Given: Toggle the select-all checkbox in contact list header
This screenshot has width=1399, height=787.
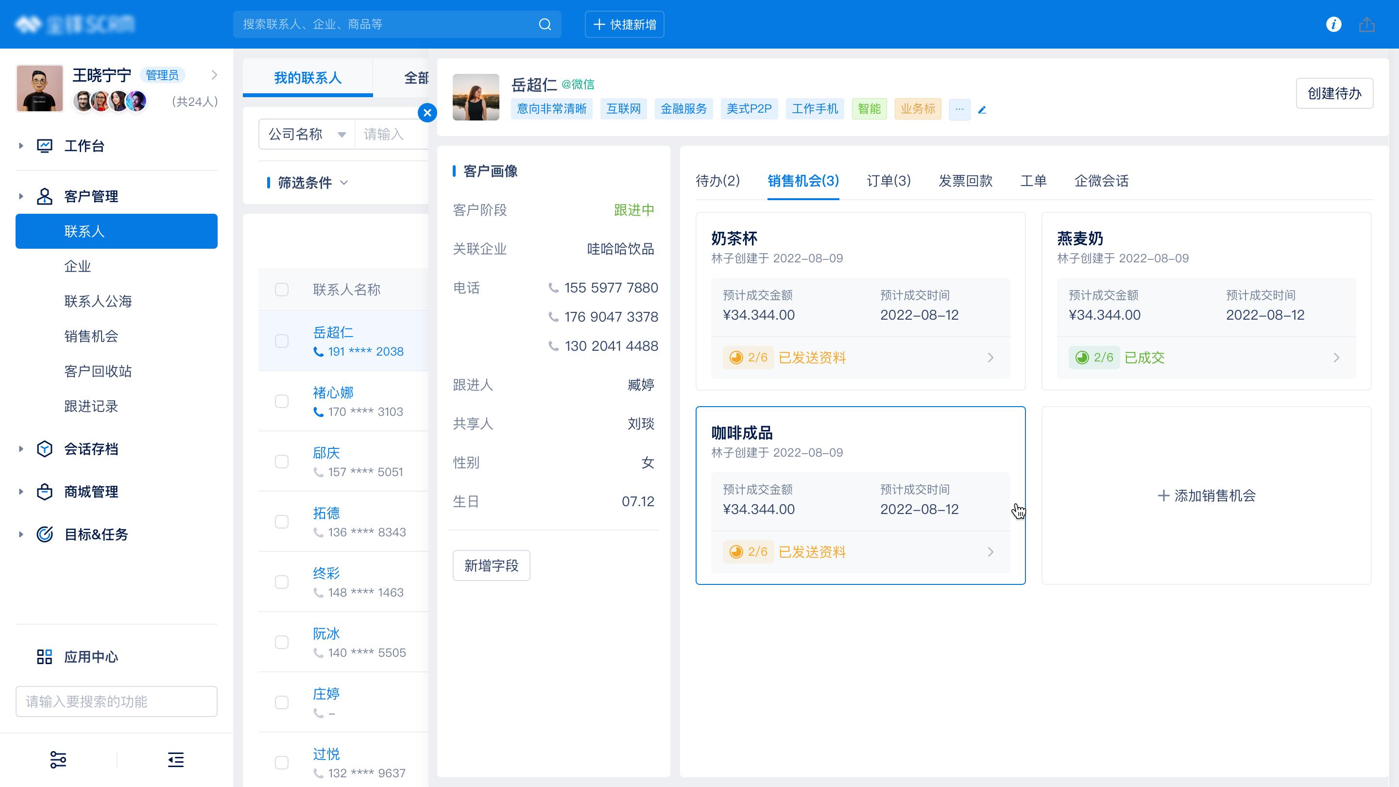Looking at the screenshot, I should tap(282, 290).
